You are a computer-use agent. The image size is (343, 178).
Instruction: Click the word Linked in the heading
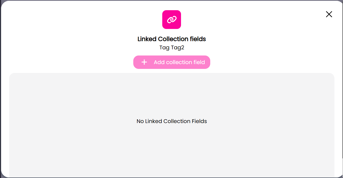(147, 39)
